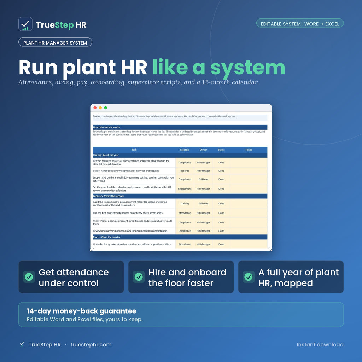
Task: Click the Owner column header
Action: [203, 150]
